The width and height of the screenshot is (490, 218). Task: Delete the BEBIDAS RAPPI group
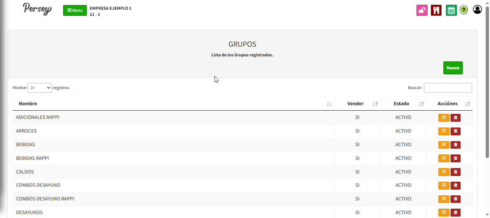coord(456,158)
